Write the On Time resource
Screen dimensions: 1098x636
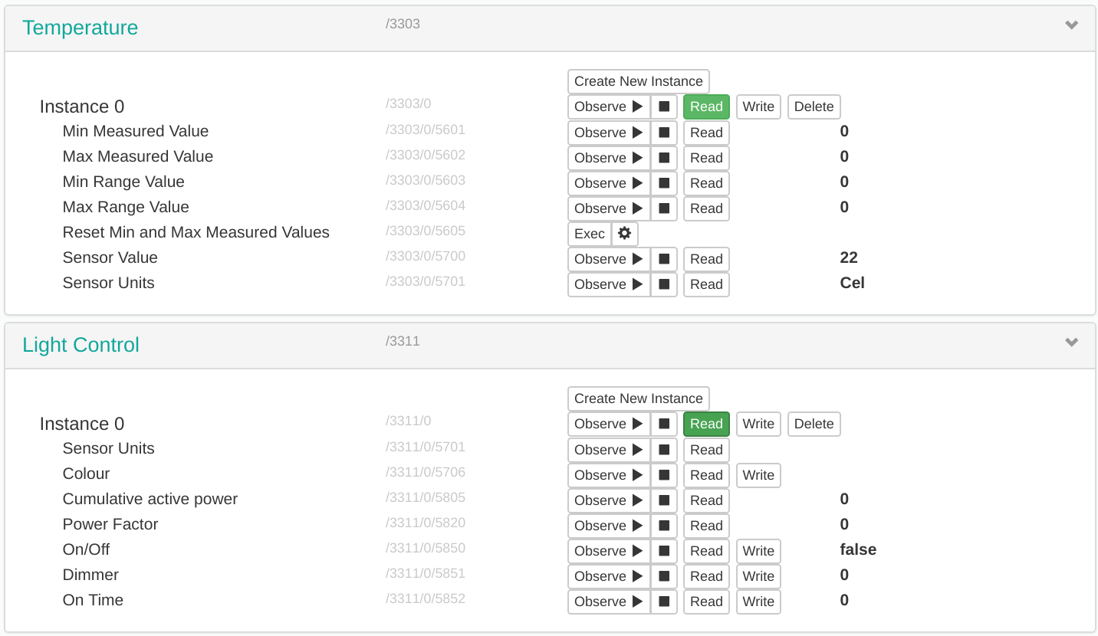(758, 602)
